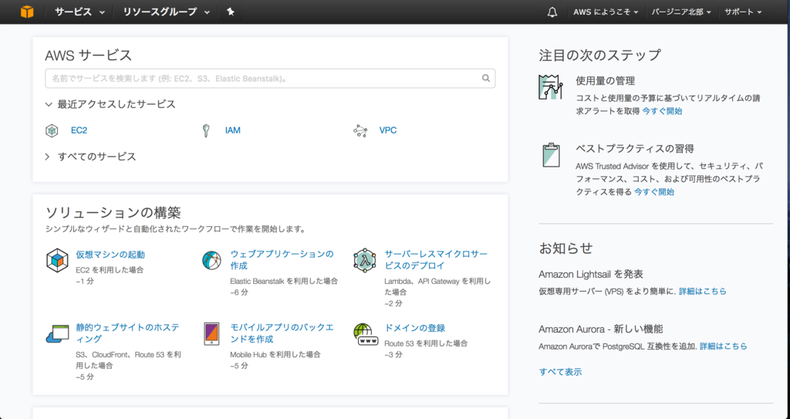Click the IAM key icon
The image size is (790, 419).
tap(205, 130)
